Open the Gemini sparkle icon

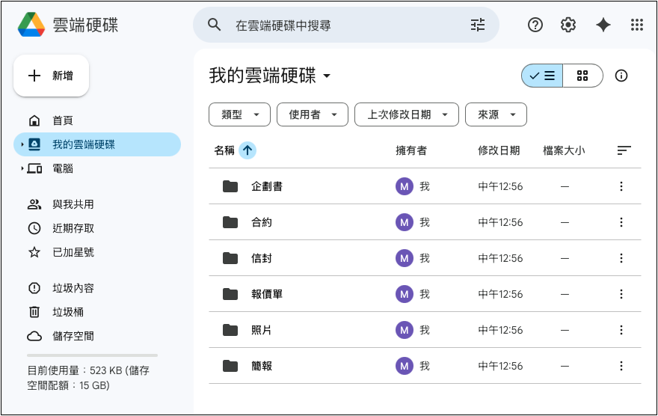click(x=603, y=25)
